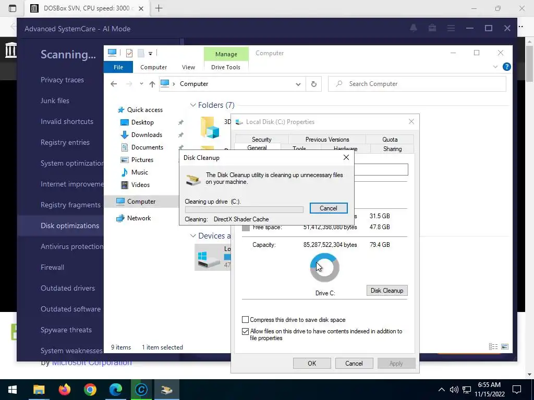Uncheck Allow files on this drive to be indexed

pos(245,331)
